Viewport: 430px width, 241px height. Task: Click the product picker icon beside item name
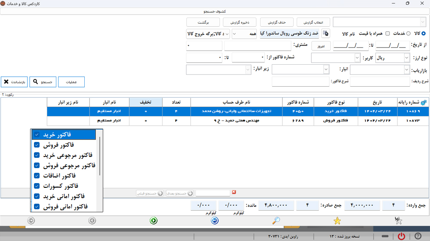[326, 33]
